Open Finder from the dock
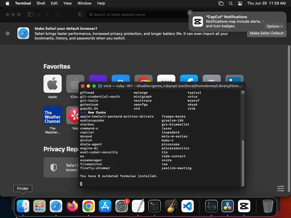This screenshot has width=291, height=218. [23, 206]
